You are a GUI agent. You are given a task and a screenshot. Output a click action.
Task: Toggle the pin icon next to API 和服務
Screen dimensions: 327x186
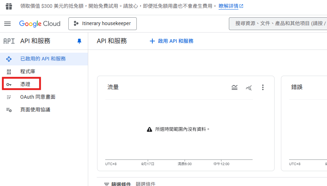pyautogui.click(x=79, y=41)
